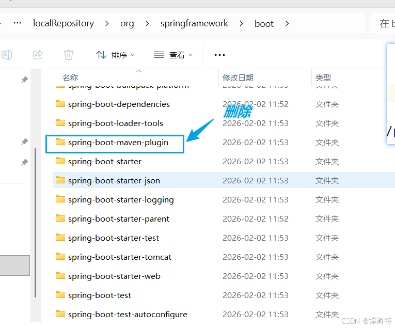This screenshot has width=395, height=328.
Task: Click the delete trash icon
Action: 69,55
